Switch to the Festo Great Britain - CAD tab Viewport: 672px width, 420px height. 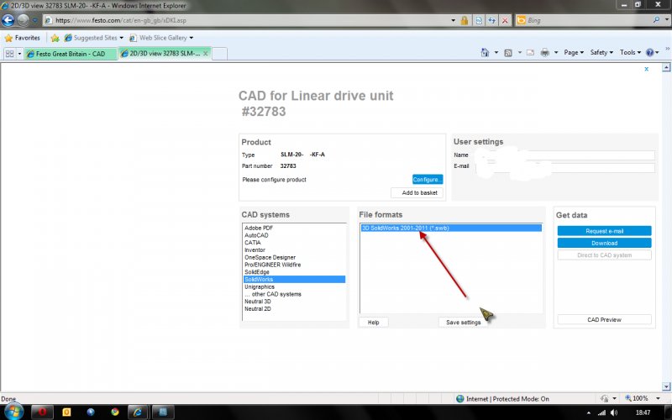(x=71, y=54)
